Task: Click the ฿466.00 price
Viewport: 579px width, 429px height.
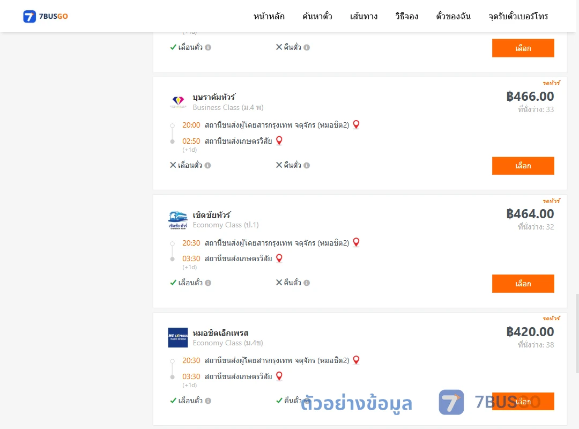Action: [530, 97]
